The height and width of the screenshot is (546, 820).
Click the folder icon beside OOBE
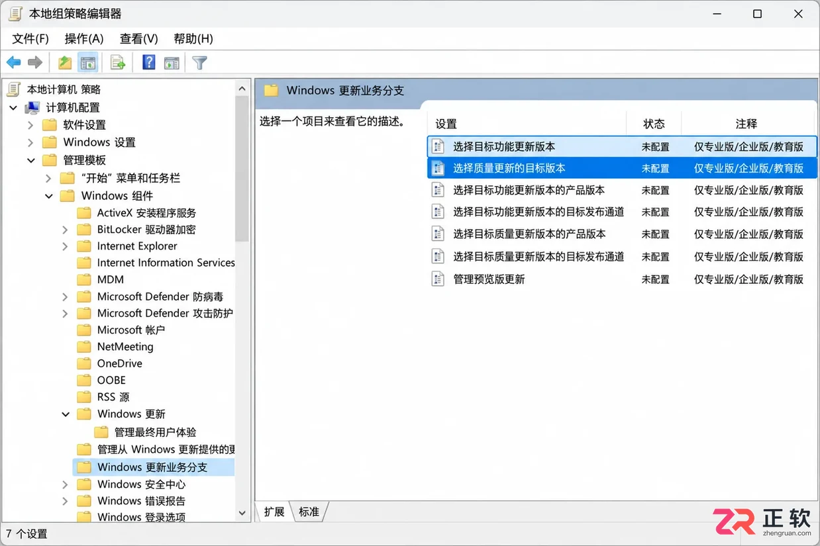tap(83, 380)
